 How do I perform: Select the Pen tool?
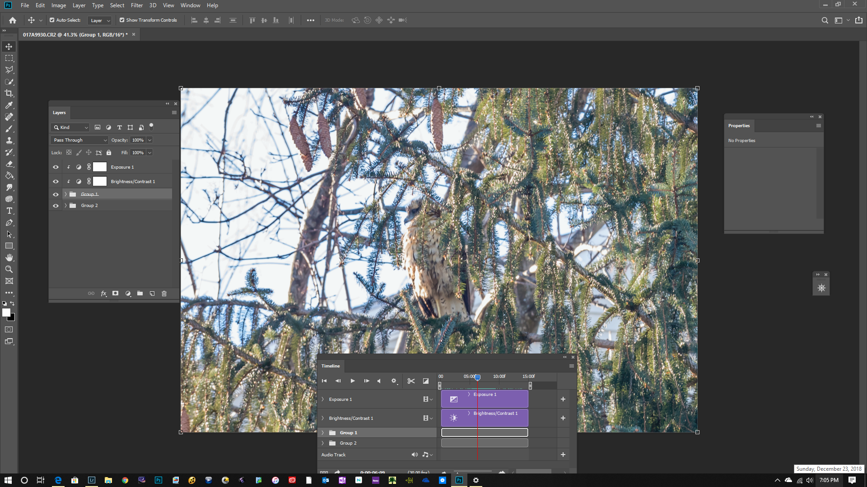[x=9, y=222]
